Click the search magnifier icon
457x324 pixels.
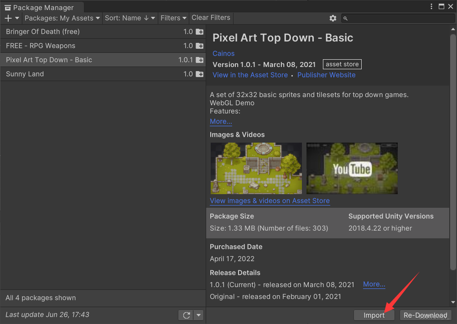point(345,19)
